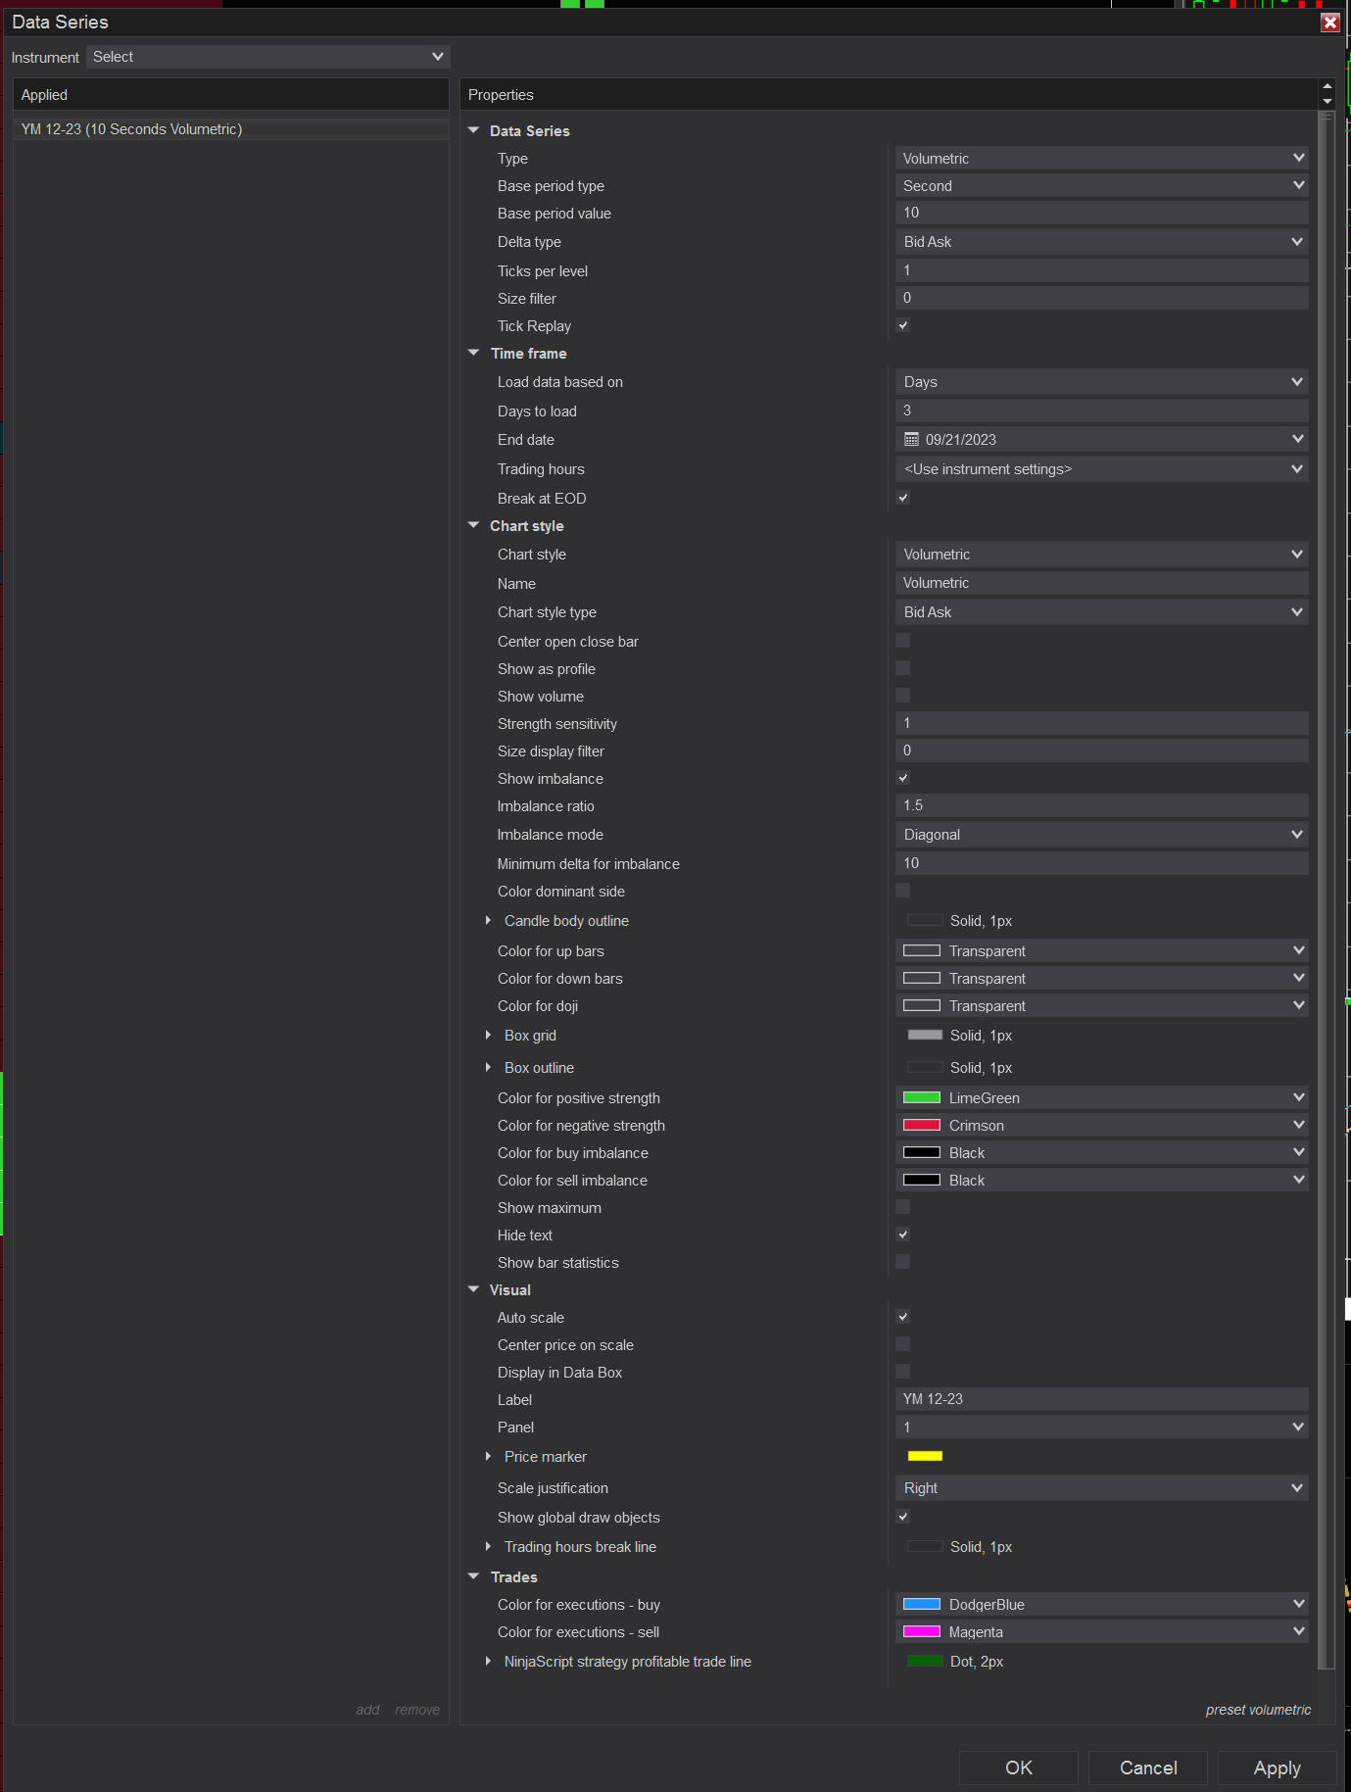Screen dimensions: 1351x1792
Task: Toggle Hide text checkbox
Action: point(903,1235)
